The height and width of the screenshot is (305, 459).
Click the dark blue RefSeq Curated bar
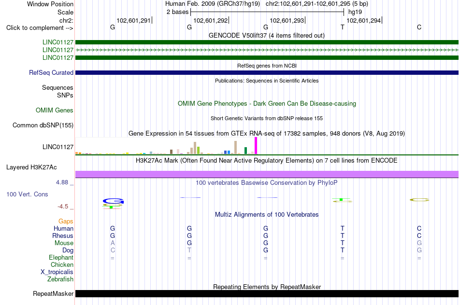[267, 72]
